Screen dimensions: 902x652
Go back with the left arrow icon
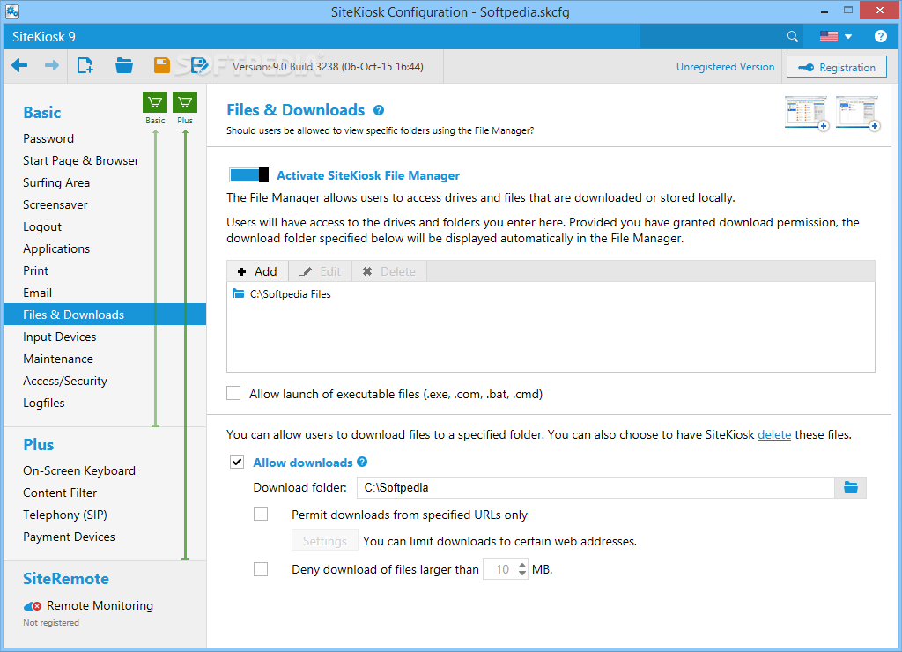click(x=19, y=65)
